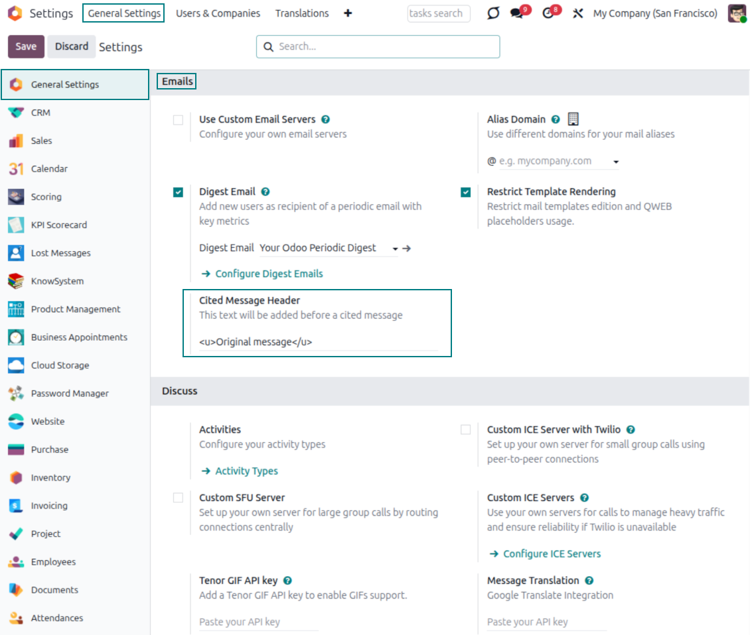Enable Custom ICE Server with Twilio
Screen dimensions: 750x635
[465, 430]
